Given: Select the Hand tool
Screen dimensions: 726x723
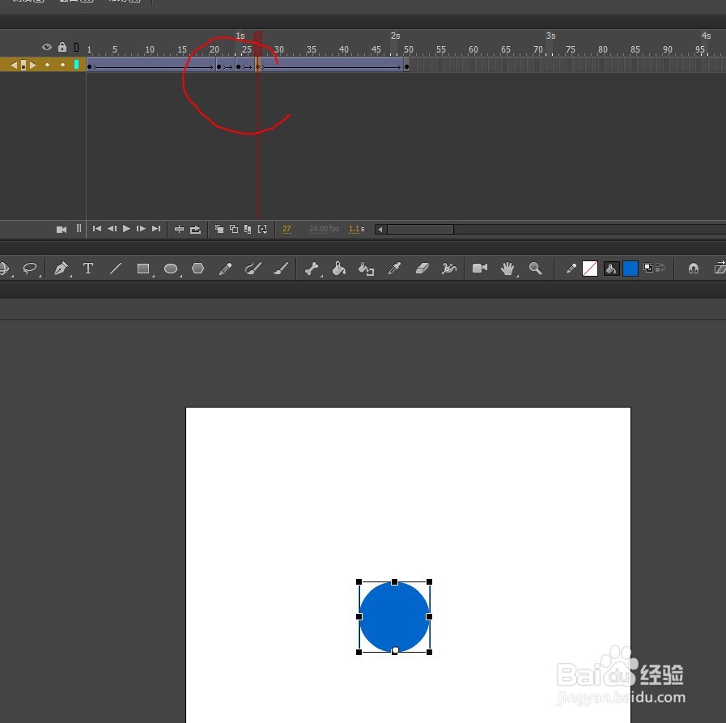Looking at the screenshot, I should [507, 268].
